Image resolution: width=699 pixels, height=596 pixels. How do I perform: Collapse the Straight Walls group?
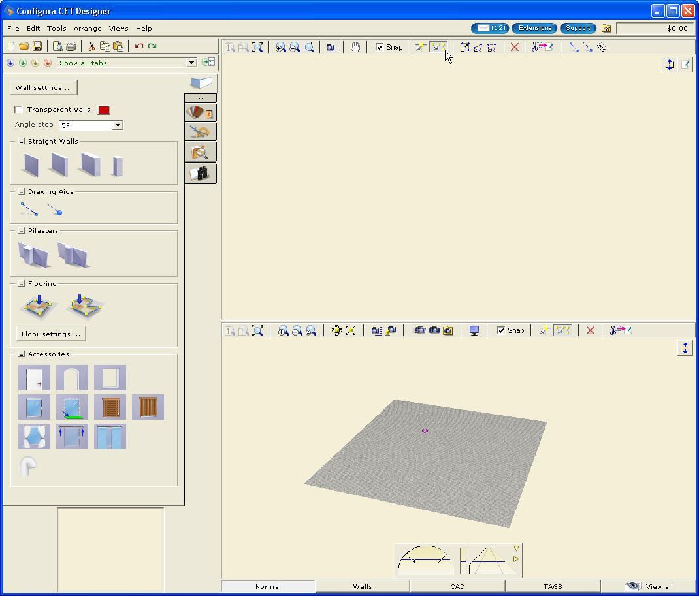coord(22,141)
